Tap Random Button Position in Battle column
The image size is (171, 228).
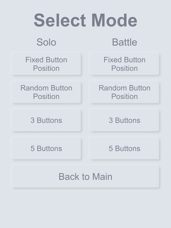coord(125,92)
